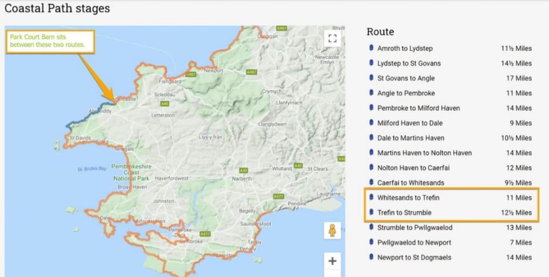Select Martins Haven to Nolton Haven stage

tap(424, 153)
